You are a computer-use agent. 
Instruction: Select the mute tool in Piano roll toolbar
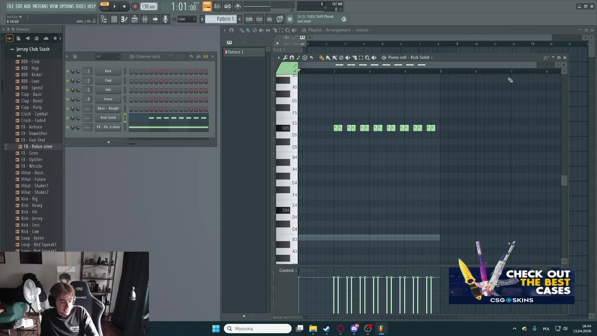pos(347,57)
